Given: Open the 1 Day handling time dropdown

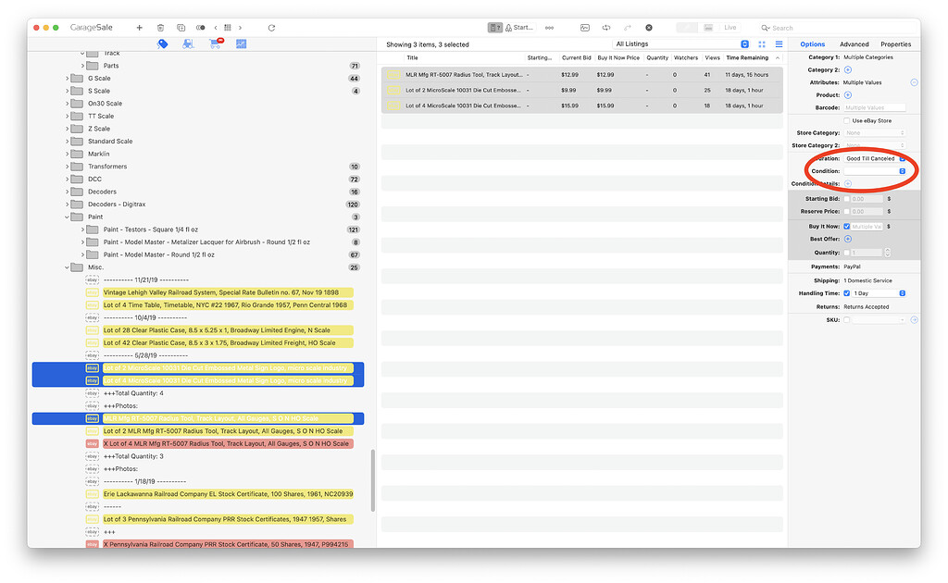Looking at the screenshot, I should pyautogui.click(x=879, y=293).
